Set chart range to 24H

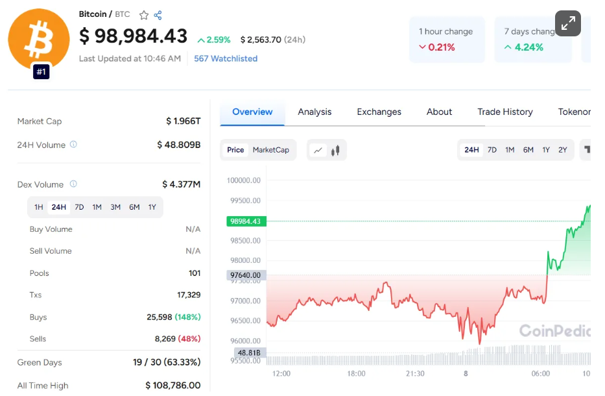pyautogui.click(x=471, y=150)
